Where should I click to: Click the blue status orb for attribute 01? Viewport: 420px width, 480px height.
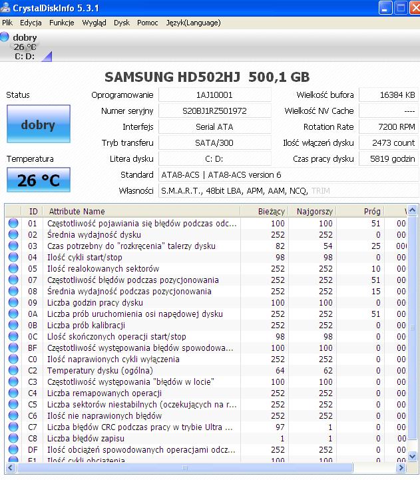point(13,224)
